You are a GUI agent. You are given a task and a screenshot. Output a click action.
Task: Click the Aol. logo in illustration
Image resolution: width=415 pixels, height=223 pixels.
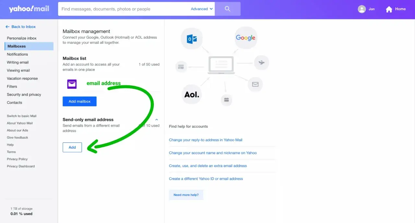click(192, 94)
